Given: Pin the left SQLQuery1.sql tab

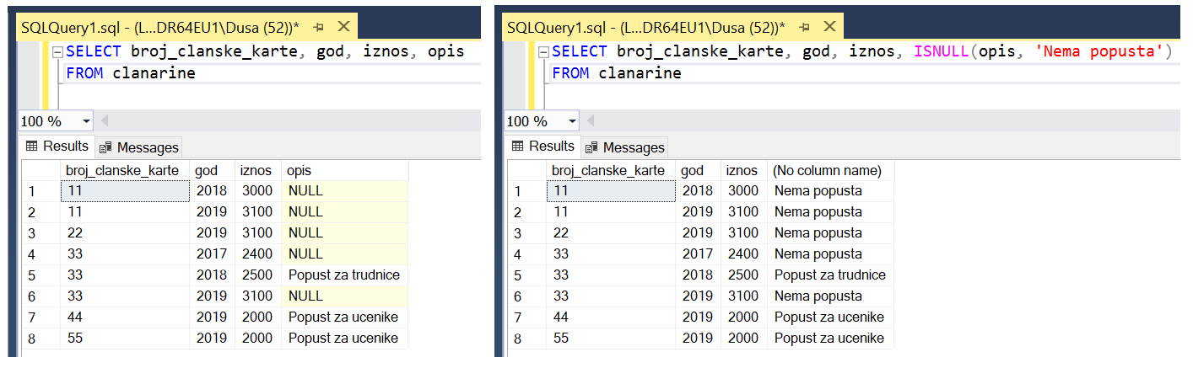Looking at the screenshot, I should (x=320, y=26).
